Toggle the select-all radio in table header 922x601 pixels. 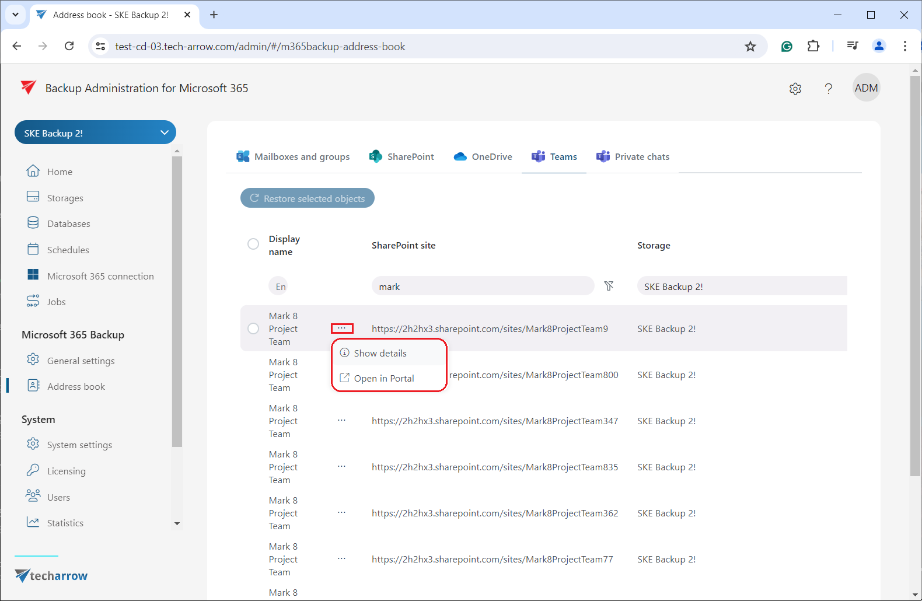253,244
